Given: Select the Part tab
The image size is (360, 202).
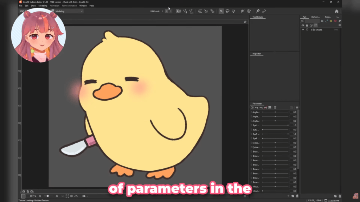Looking at the screenshot, I should (304, 17).
